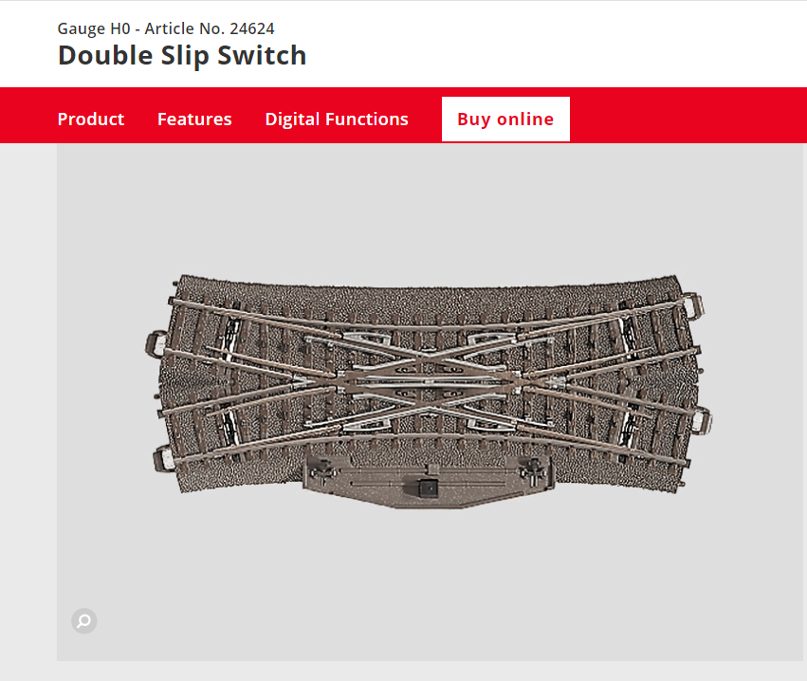Switch to the Product tab

91,119
